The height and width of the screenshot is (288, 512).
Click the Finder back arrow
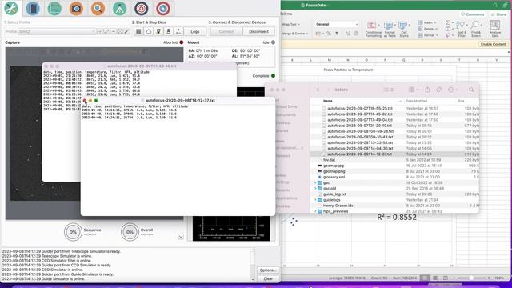(x=318, y=90)
